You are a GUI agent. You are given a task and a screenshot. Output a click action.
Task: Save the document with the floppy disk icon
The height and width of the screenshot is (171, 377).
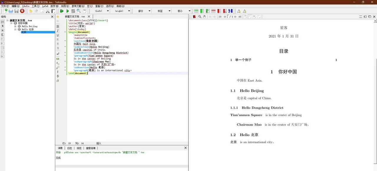[16, 11]
